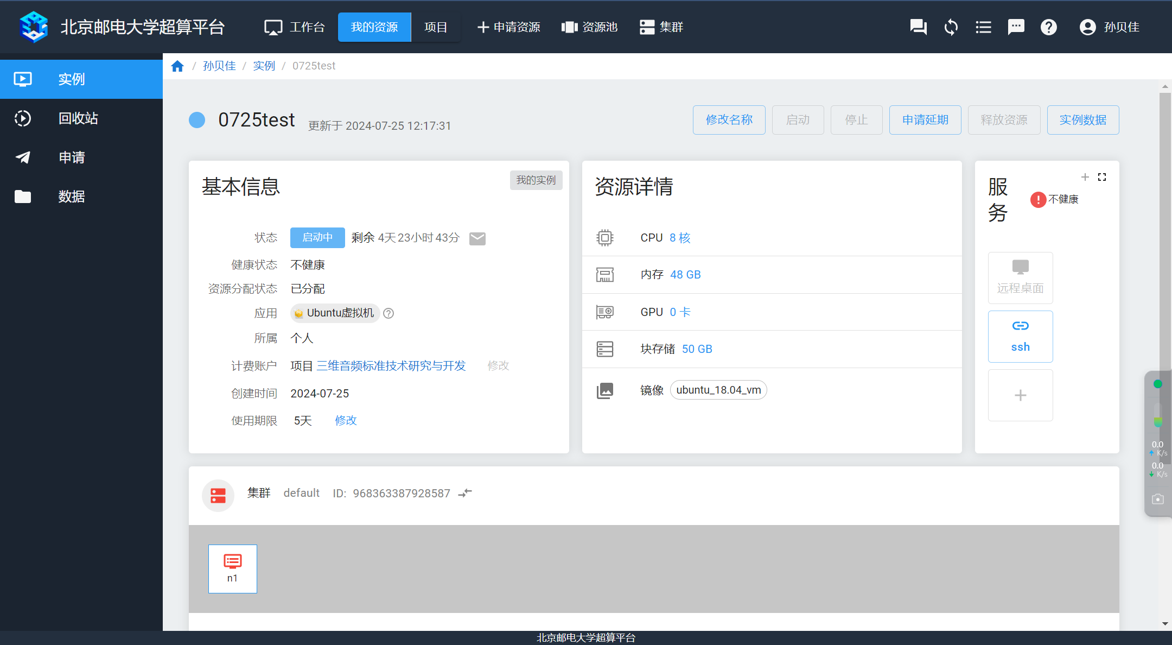Open the message bubble notification icon
The height and width of the screenshot is (645, 1172).
(x=1016, y=27)
